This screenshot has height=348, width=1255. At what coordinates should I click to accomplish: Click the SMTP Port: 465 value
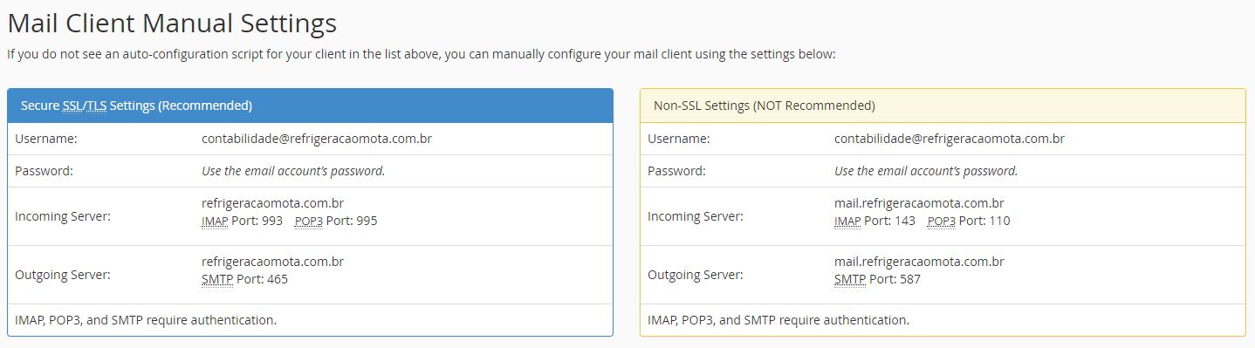(244, 279)
